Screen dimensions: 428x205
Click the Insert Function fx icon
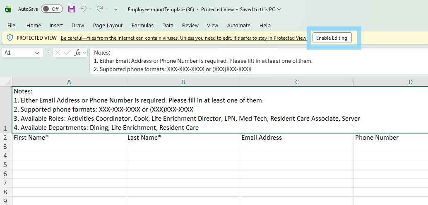pos(77,52)
